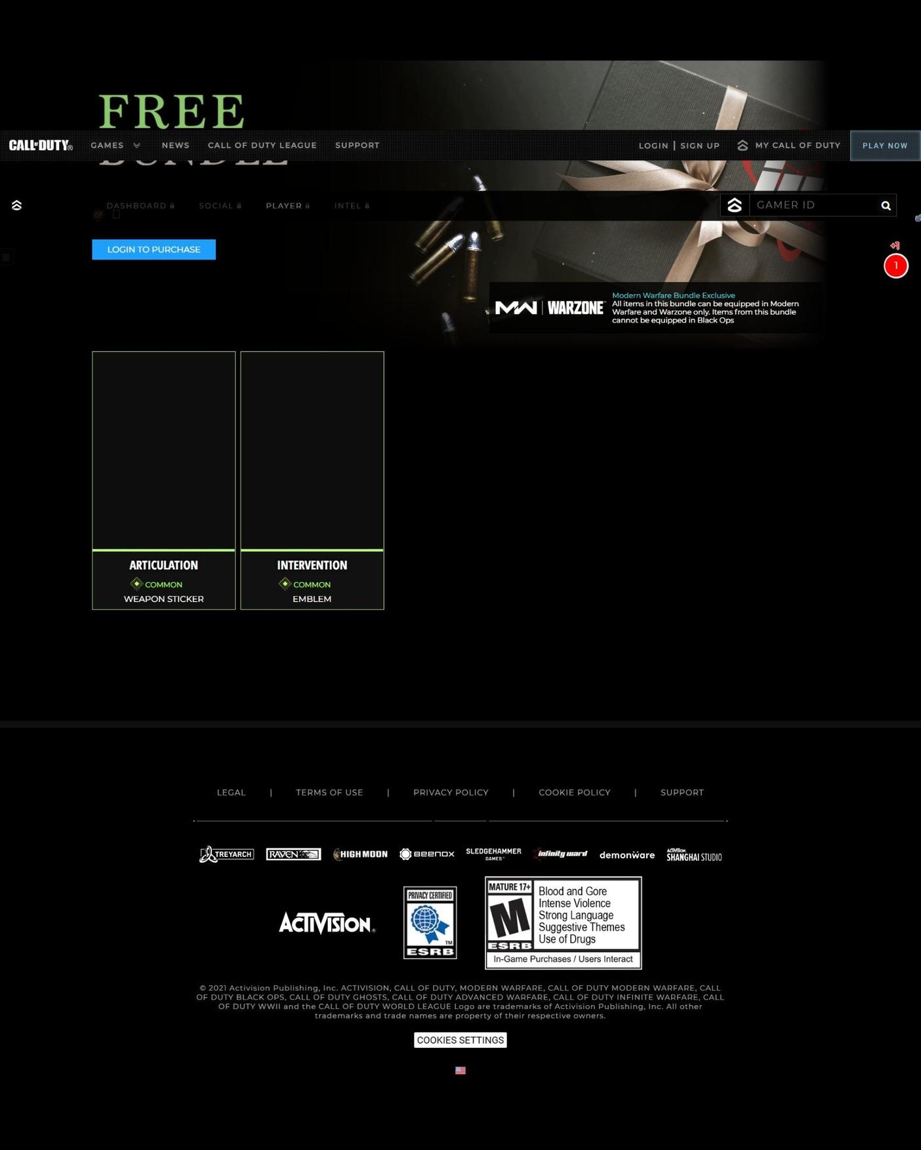Click the Login to Purchase button
The height and width of the screenshot is (1150, 921).
pos(153,250)
